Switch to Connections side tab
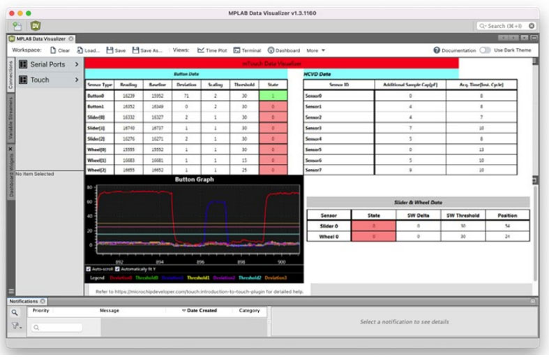 [10, 75]
